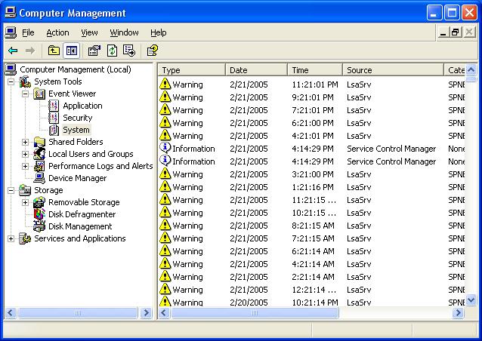Image resolution: width=482 pixels, height=341 pixels.
Task: Open the Action menu
Action: (x=57, y=32)
